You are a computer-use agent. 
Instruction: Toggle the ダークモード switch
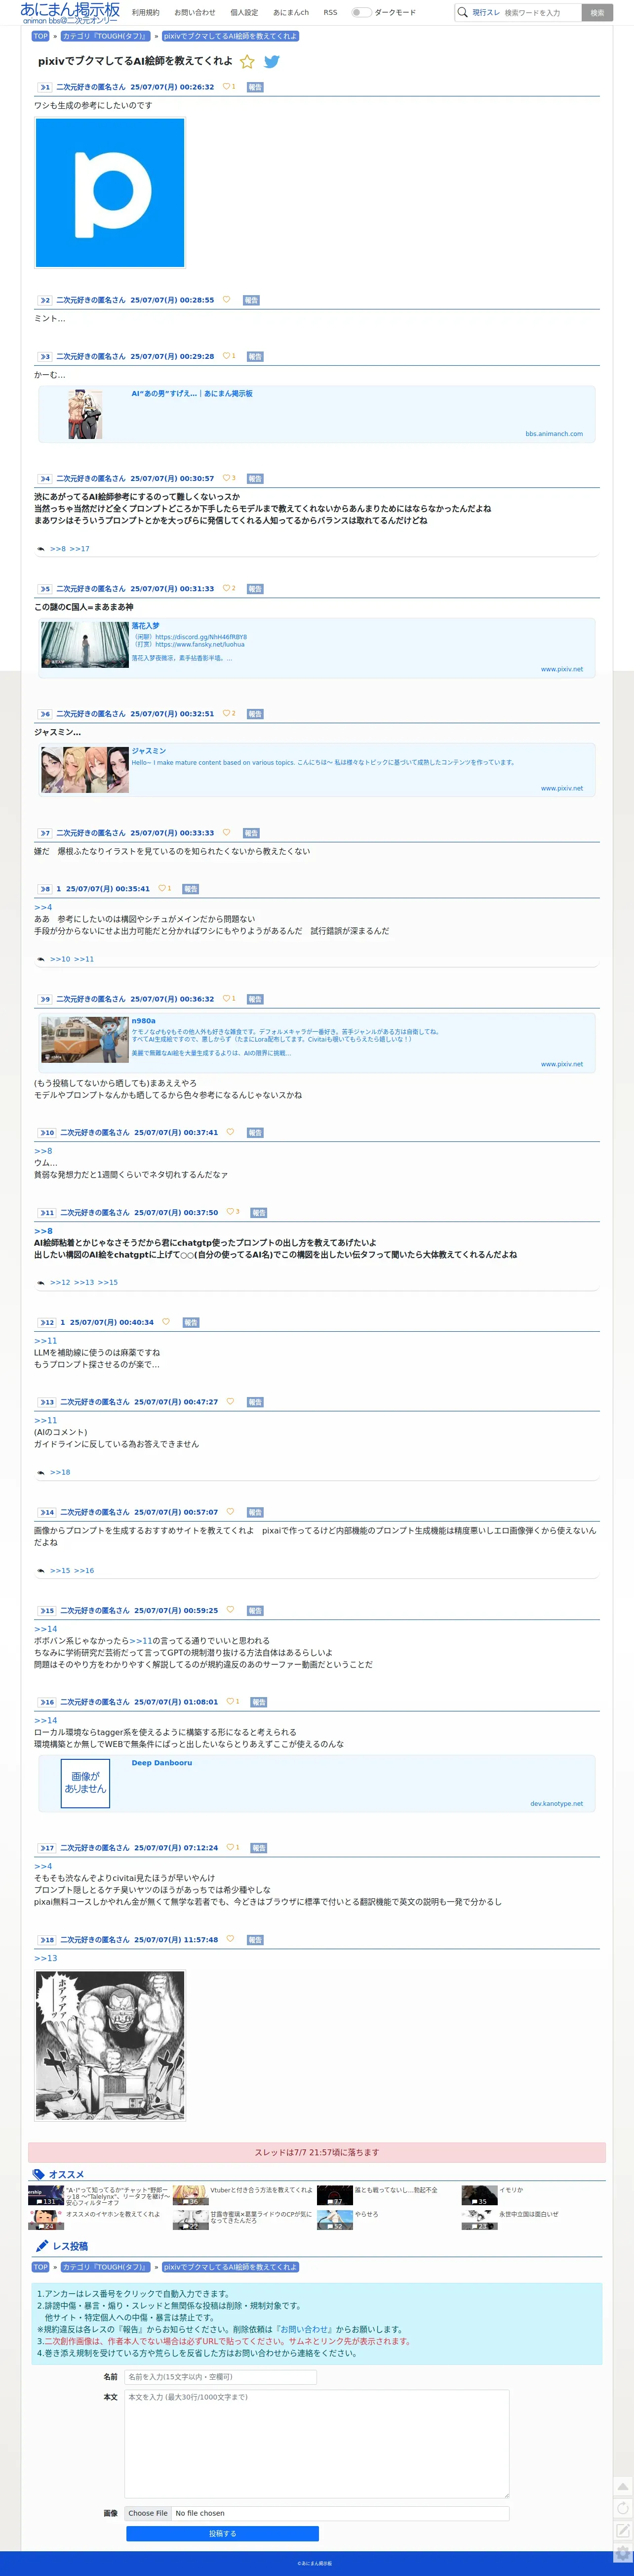[x=360, y=13]
